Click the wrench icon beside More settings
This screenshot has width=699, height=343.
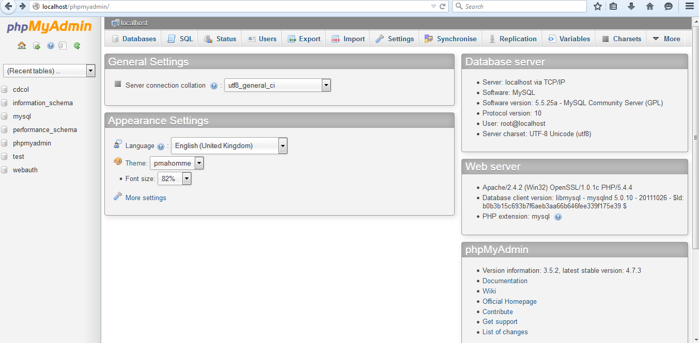pyautogui.click(x=118, y=197)
